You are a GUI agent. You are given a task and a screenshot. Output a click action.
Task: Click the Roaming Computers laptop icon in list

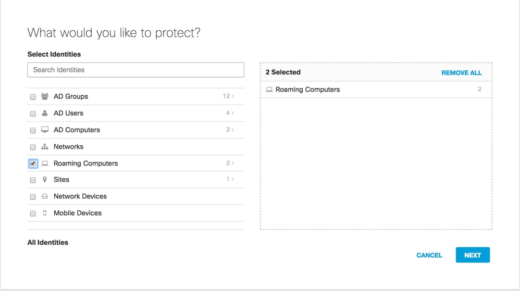(x=45, y=163)
